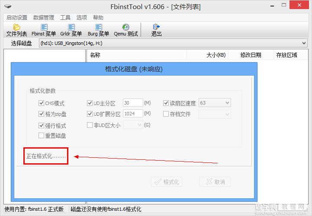Click status bar text 磁盘还没有使用fbinst1.6格式化
The height and width of the screenshot is (216, 312).
coord(106,209)
